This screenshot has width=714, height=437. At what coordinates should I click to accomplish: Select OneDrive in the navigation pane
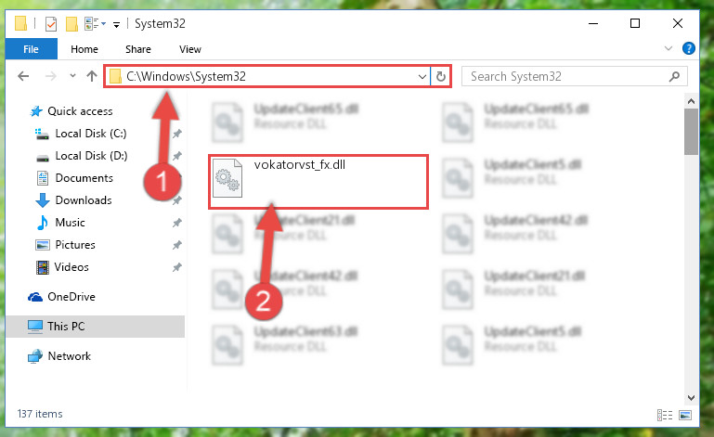pos(71,297)
